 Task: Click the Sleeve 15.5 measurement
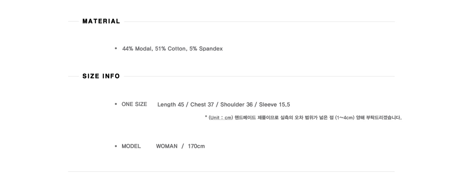pos(274,105)
